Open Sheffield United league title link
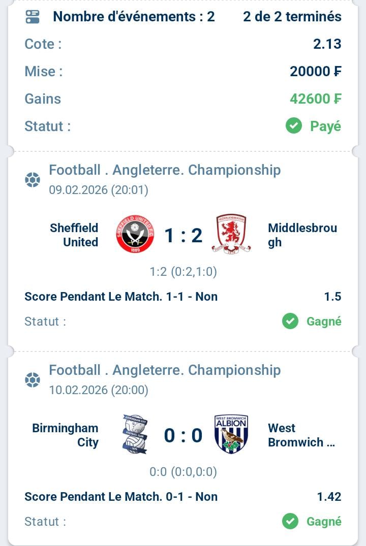366x546 pixels. [165, 170]
